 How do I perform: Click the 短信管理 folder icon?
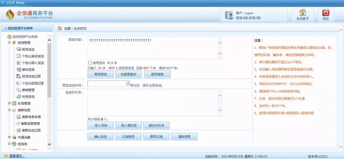14,42
